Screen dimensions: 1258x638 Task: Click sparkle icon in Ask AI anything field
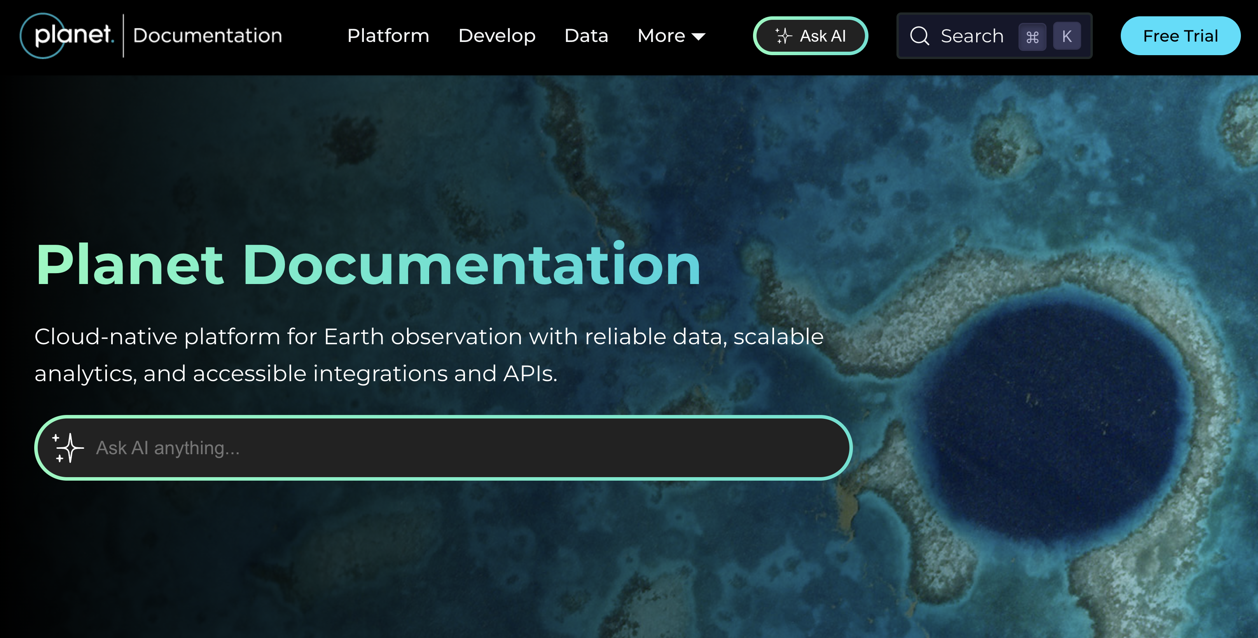[x=68, y=448]
